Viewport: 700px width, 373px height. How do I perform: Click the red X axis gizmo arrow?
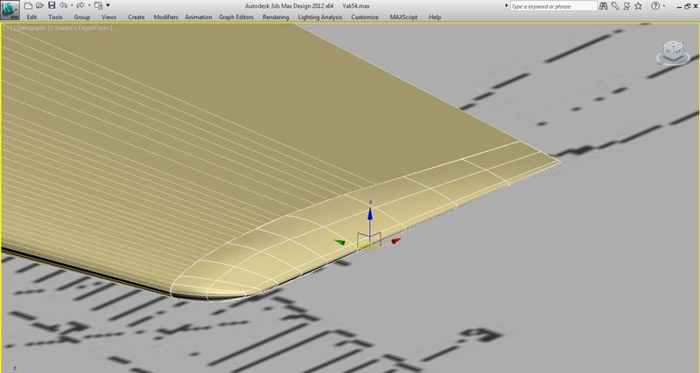[396, 240]
